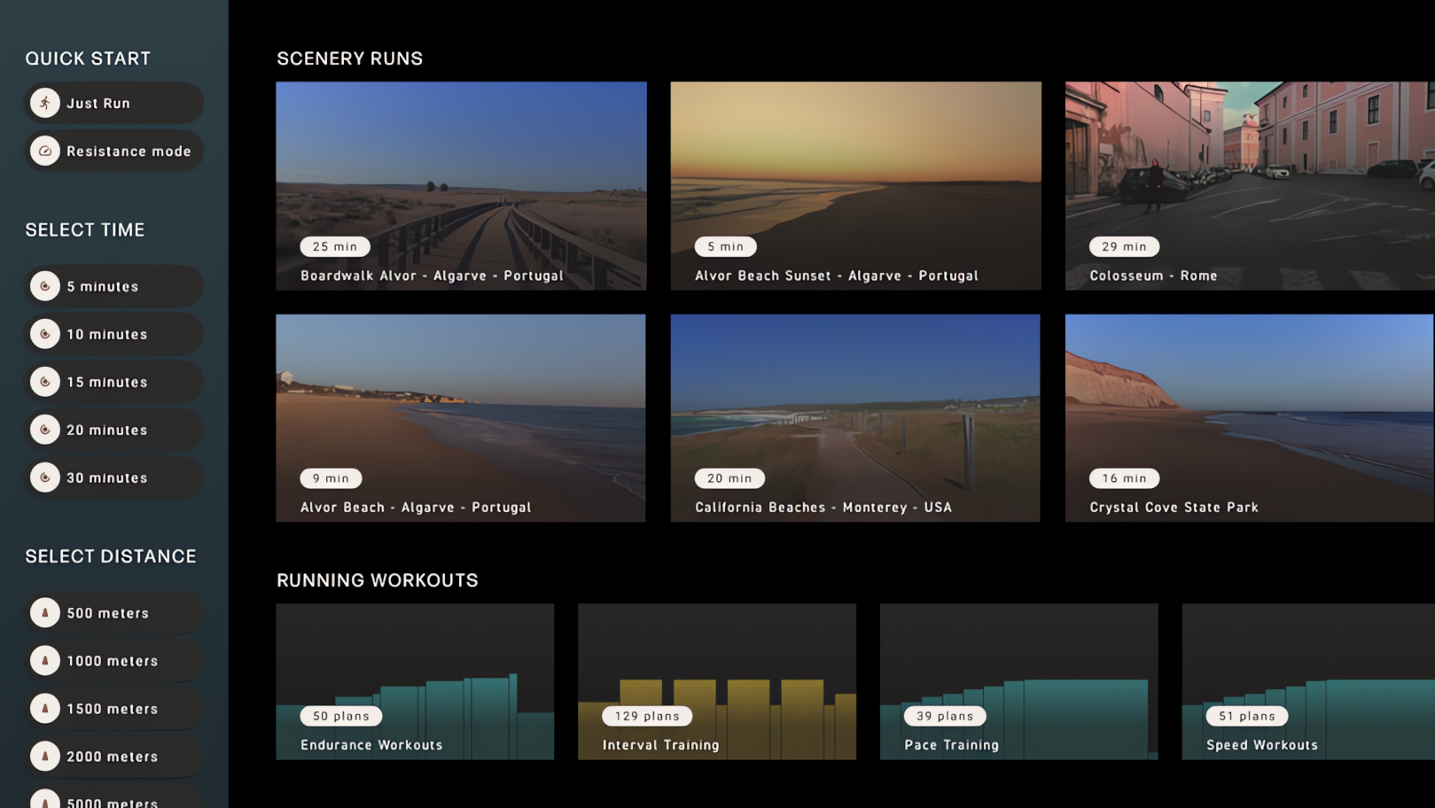Click the timer icon next to 30 minutes
The width and height of the screenshot is (1435, 808).
45,478
